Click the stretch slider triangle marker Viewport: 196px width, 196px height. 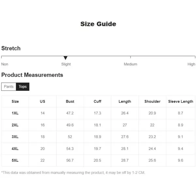pos(66,58)
